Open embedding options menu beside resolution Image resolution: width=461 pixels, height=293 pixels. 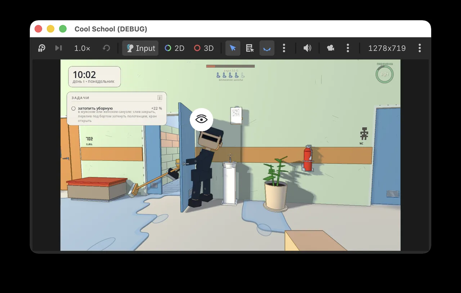pos(420,48)
